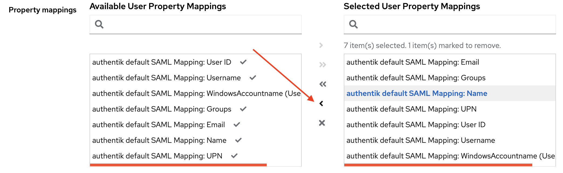Click the checkmark next to available UPN
Image resolution: width=563 pixels, height=173 pixels.
[234, 156]
